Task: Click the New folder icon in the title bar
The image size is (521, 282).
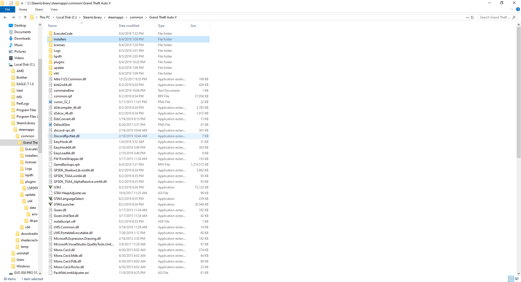Action: point(17,3)
